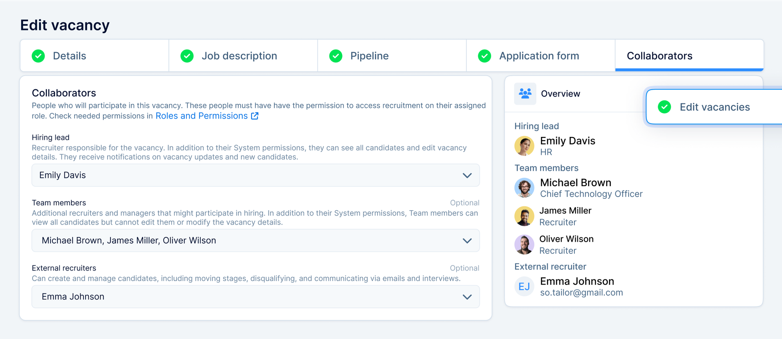
Task: Open the Hiring lead dropdown showing Emily Davis
Action: pos(256,175)
